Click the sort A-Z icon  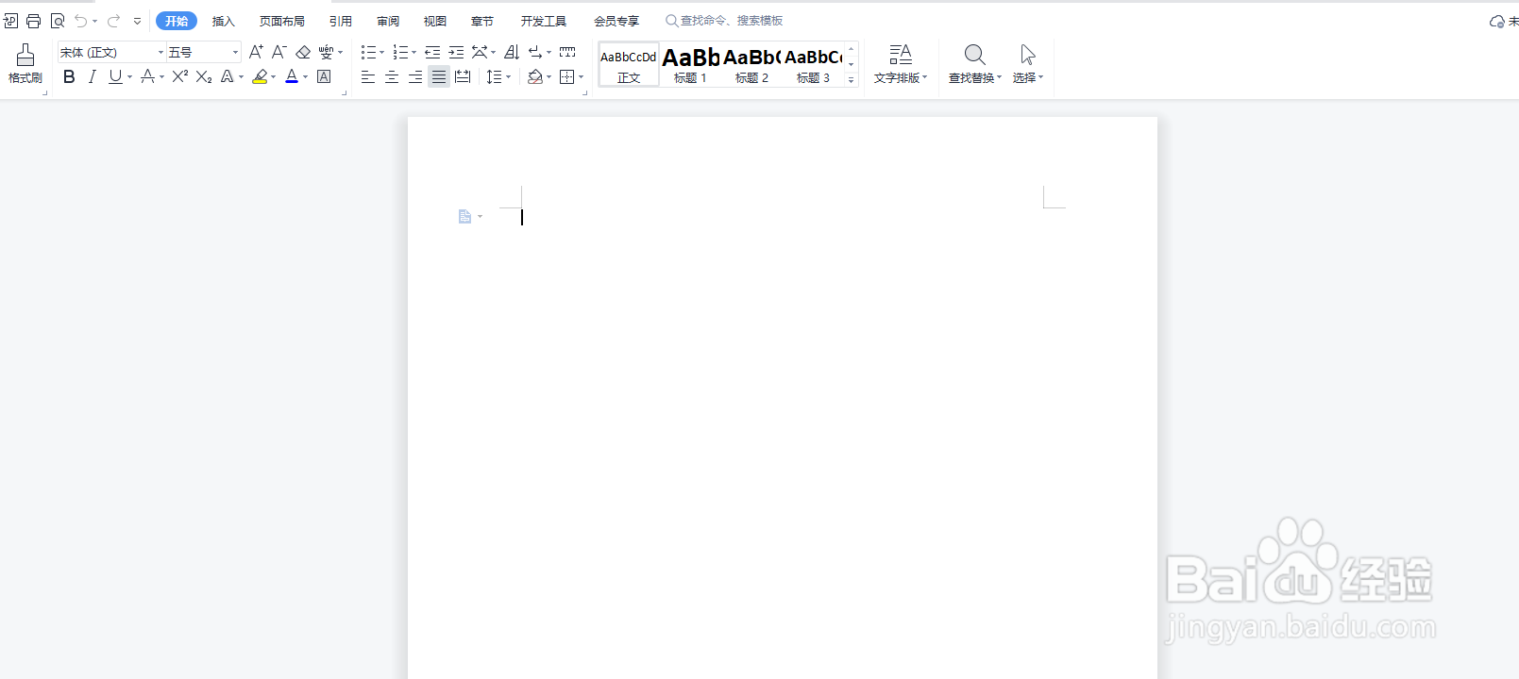tap(512, 52)
